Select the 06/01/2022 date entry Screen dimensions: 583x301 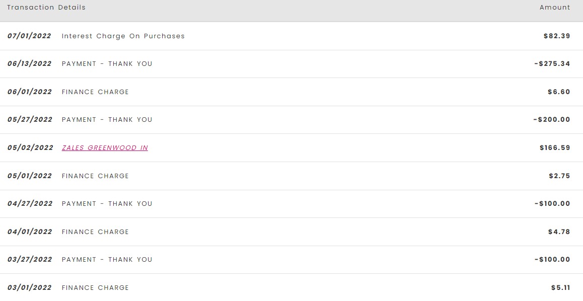pyautogui.click(x=30, y=92)
